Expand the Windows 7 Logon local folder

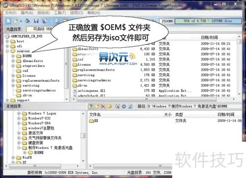tap(19, 113)
